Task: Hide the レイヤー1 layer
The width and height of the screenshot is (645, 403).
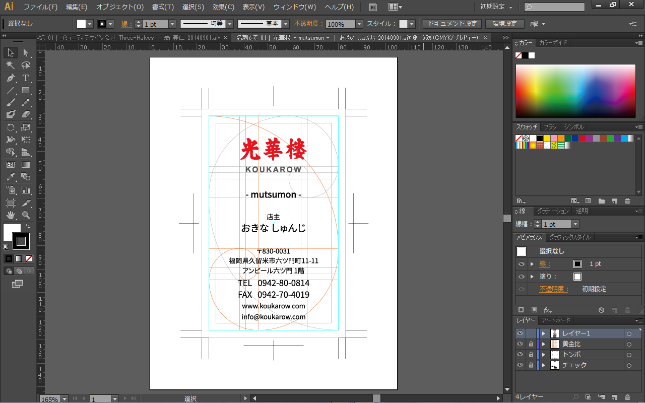Action: click(520, 333)
